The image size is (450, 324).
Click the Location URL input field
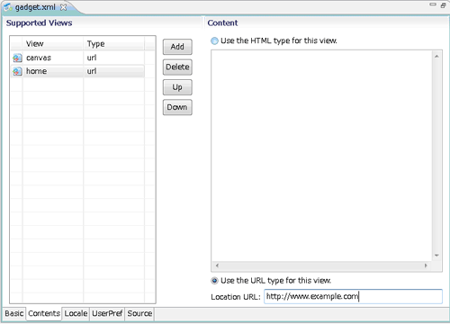[353, 296]
